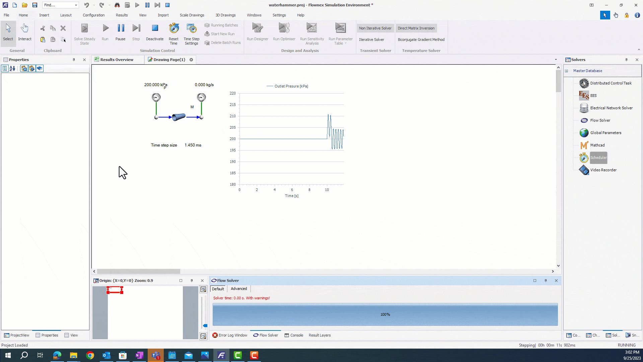Click the Save icon in quick toolbar
The width and height of the screenshot is (643, 362).
click(x=35, y=5)
